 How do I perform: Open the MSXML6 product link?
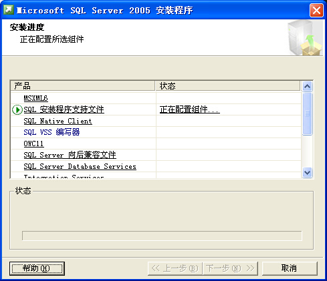click(35, 98)
